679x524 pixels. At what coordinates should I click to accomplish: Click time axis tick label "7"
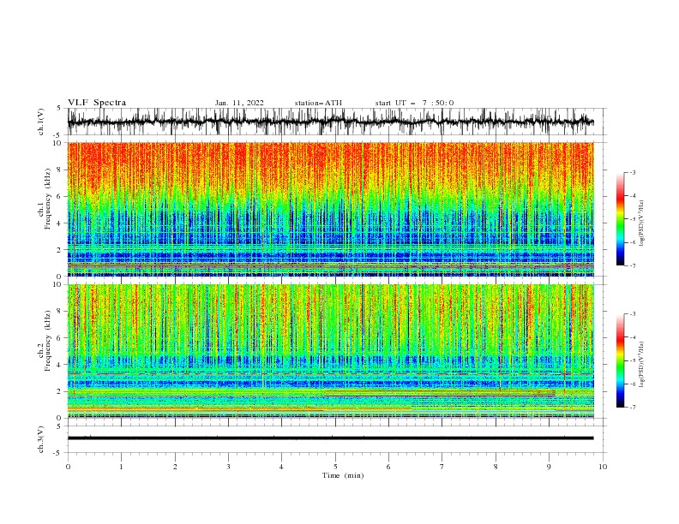click(442, 467)
